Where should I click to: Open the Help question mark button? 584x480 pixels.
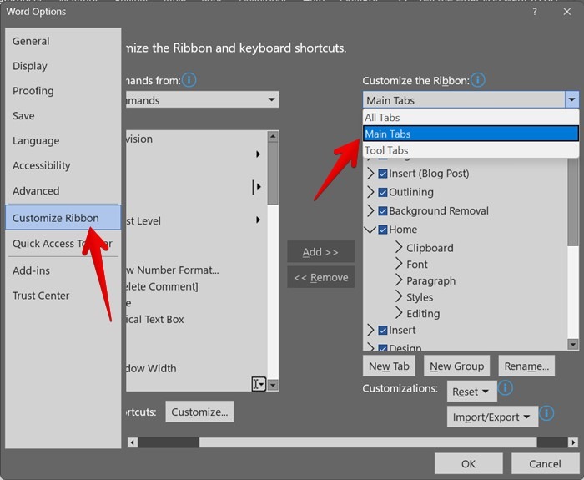click(x=535, y=12)
